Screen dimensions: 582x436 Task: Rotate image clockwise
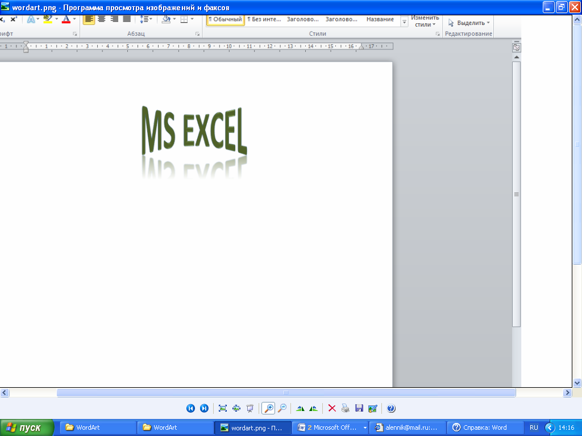(300, 408)
